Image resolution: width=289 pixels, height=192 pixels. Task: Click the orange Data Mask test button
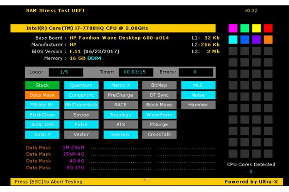[42, 95]
